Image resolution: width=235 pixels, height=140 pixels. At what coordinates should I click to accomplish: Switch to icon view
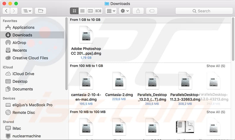point(74,11)
